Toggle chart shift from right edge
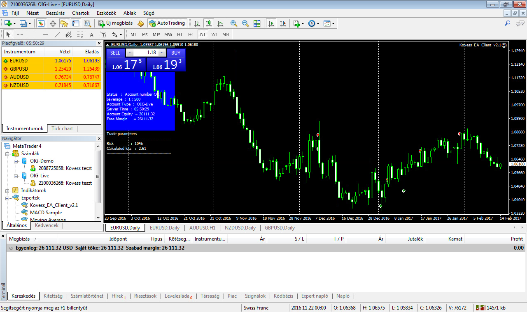 283,23
